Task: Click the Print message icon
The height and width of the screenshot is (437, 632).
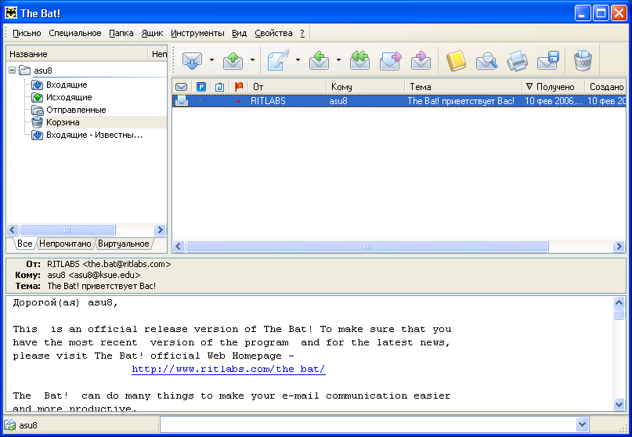Action: pos(517,60)
